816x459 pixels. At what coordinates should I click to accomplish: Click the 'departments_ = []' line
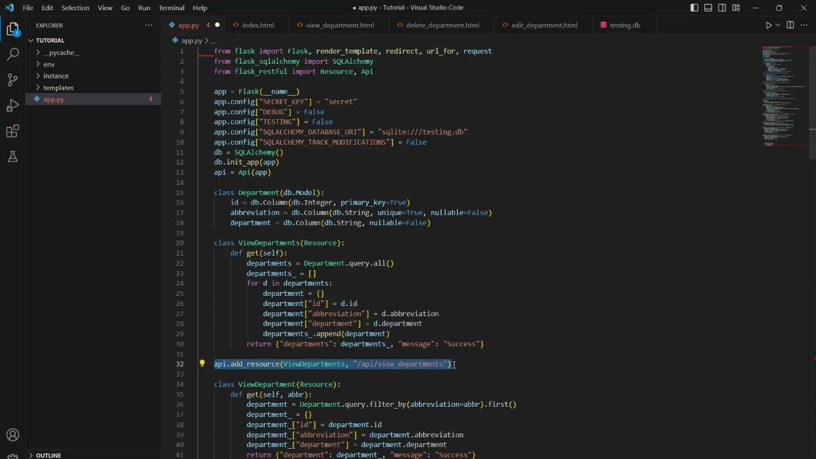point(281,273)
